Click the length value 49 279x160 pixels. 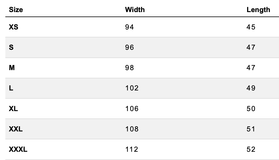(251, 88)
